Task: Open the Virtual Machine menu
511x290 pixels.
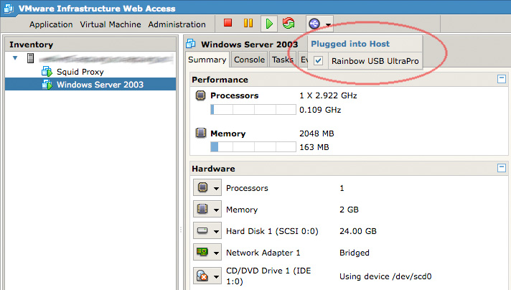Action: point(111,24)
